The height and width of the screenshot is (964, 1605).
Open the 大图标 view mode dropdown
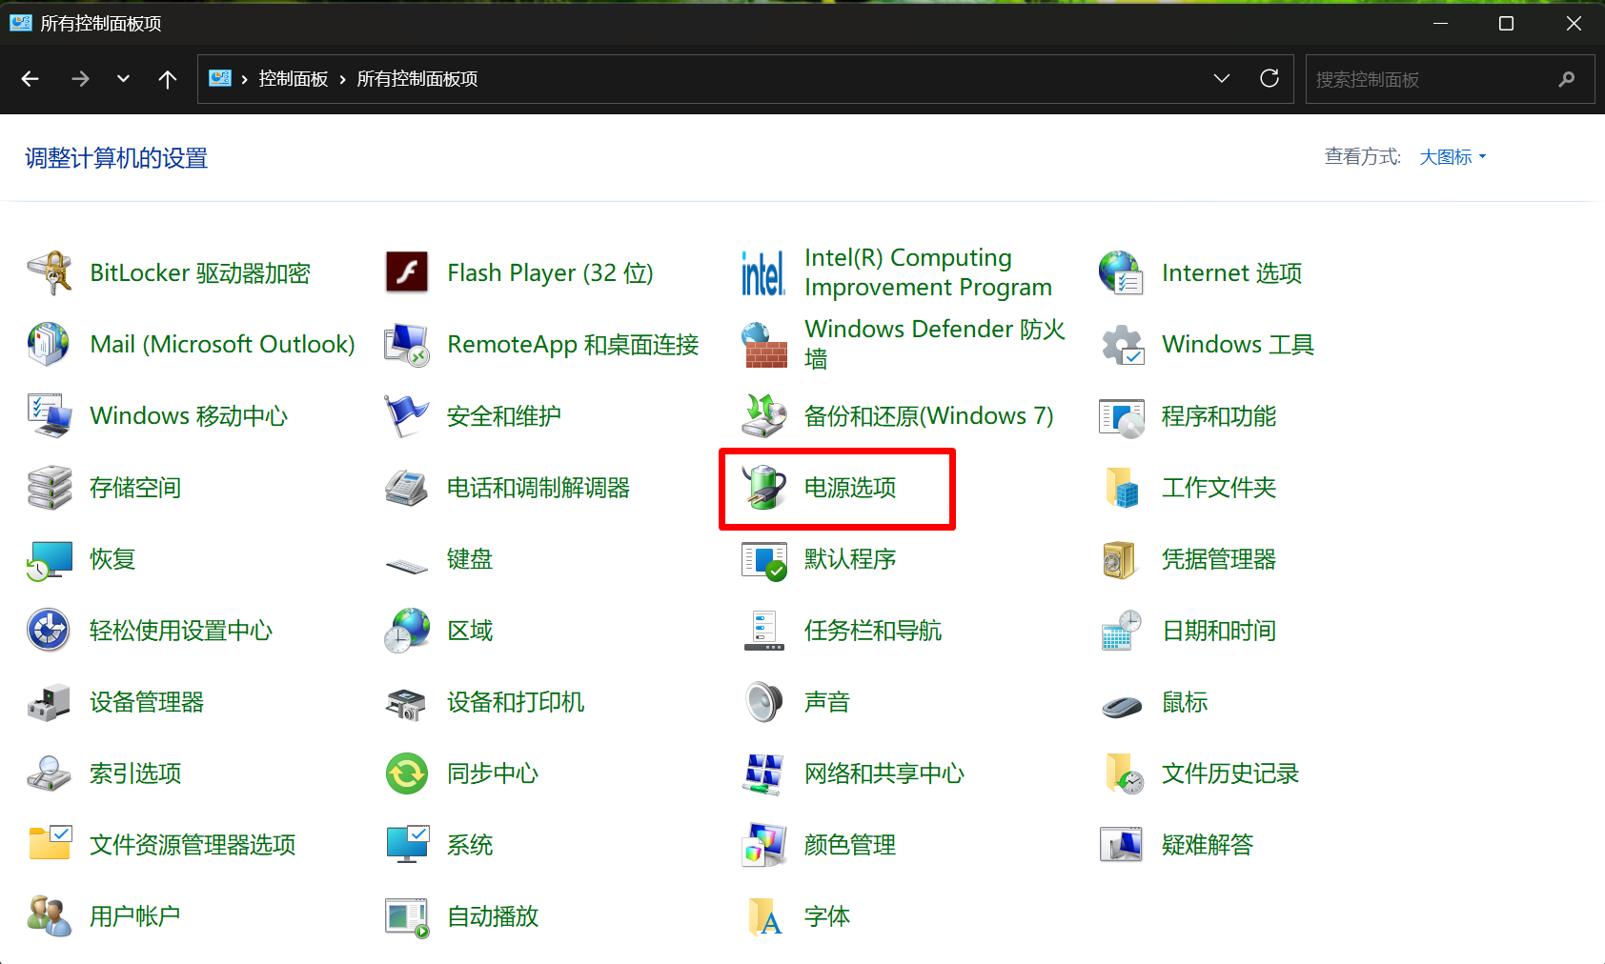1453,157
